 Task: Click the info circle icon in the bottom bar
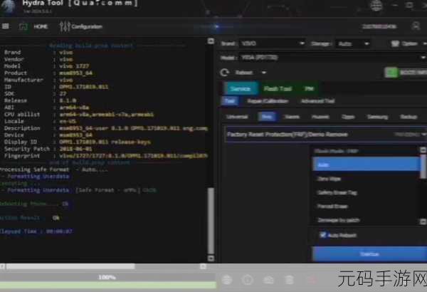tap(248, 279)
